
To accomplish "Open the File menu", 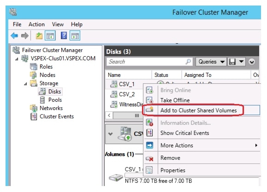I will [17, 24].
